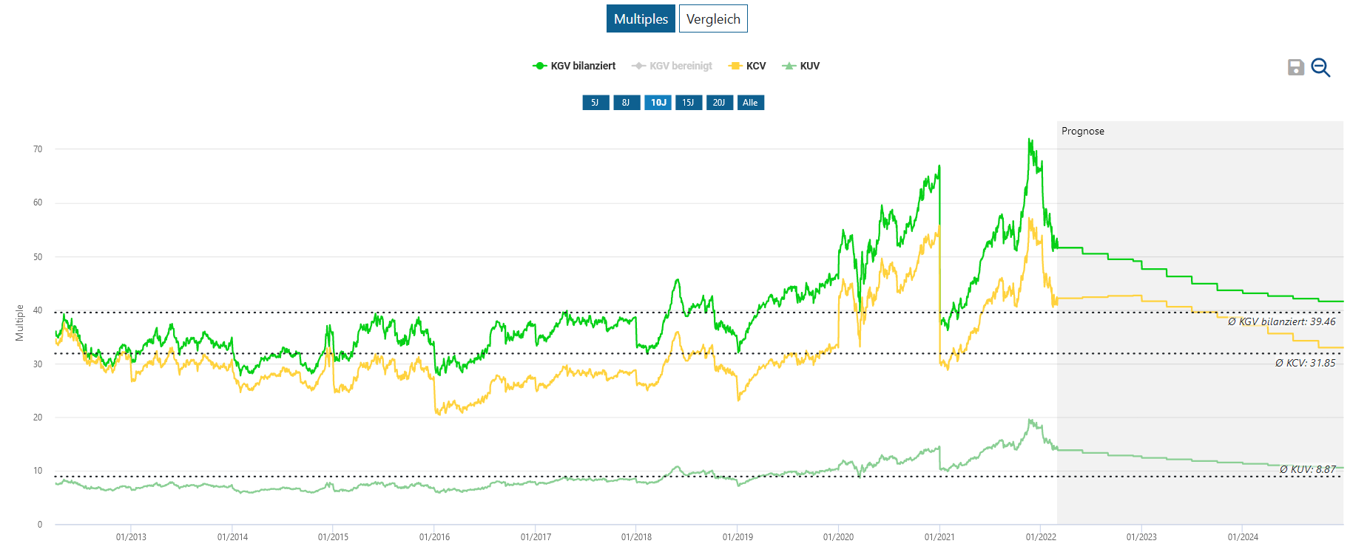Click the 01/2016 x-axis label
1350x552 pixels.
[434, 537]
